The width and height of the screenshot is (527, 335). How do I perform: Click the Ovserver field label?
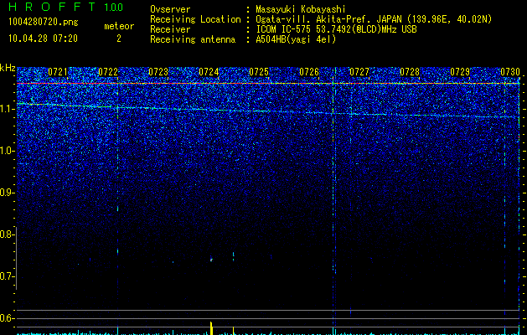170,9
